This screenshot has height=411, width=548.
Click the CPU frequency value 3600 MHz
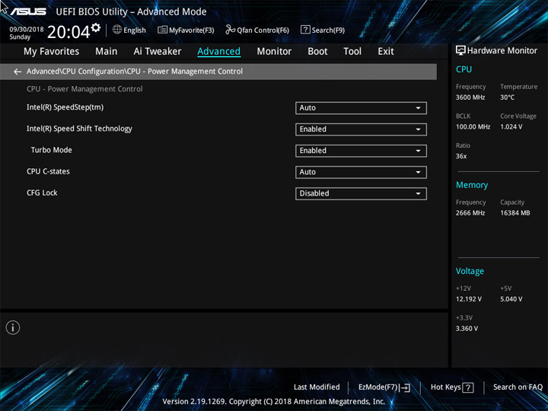[470, 97]
